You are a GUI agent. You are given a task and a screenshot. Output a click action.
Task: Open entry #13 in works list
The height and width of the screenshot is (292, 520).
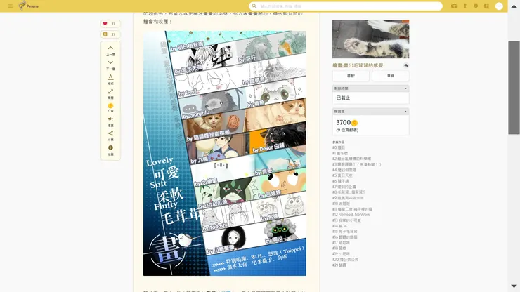(346, 220)
